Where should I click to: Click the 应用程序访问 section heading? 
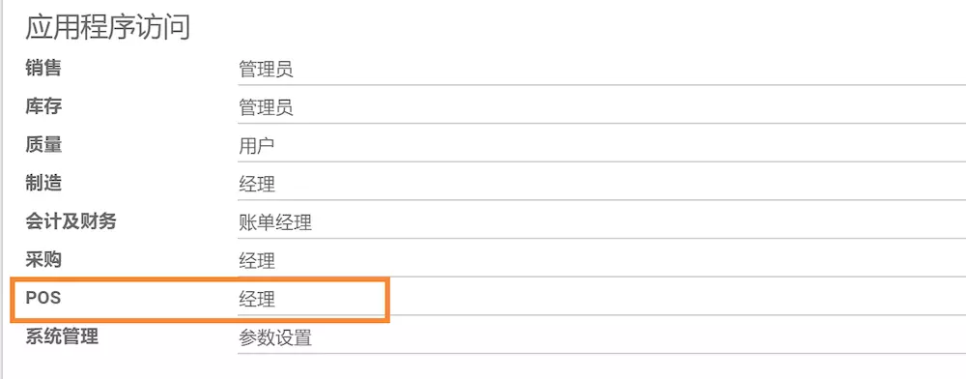(x=108, y=28)
